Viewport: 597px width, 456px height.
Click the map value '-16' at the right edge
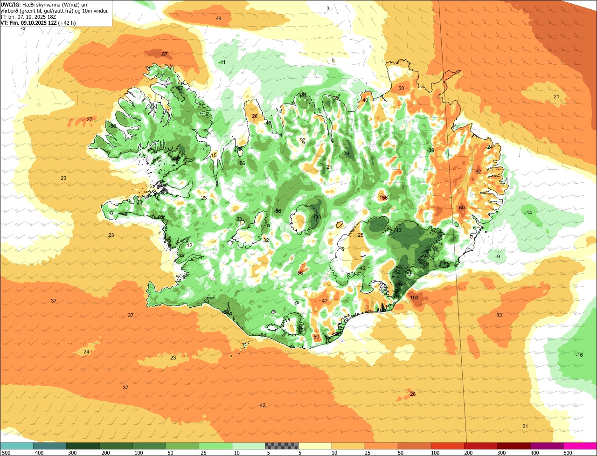click(x=579, y=355)
